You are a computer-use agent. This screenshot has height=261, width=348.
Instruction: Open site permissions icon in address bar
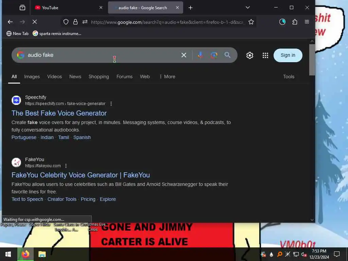pos(85,22)
